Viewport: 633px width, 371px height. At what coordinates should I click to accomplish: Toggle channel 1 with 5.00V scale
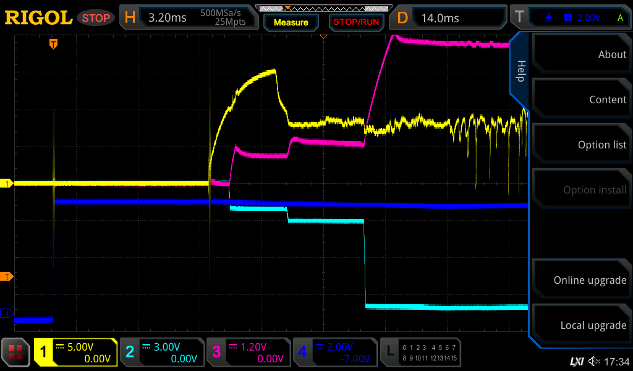[75, 352]
